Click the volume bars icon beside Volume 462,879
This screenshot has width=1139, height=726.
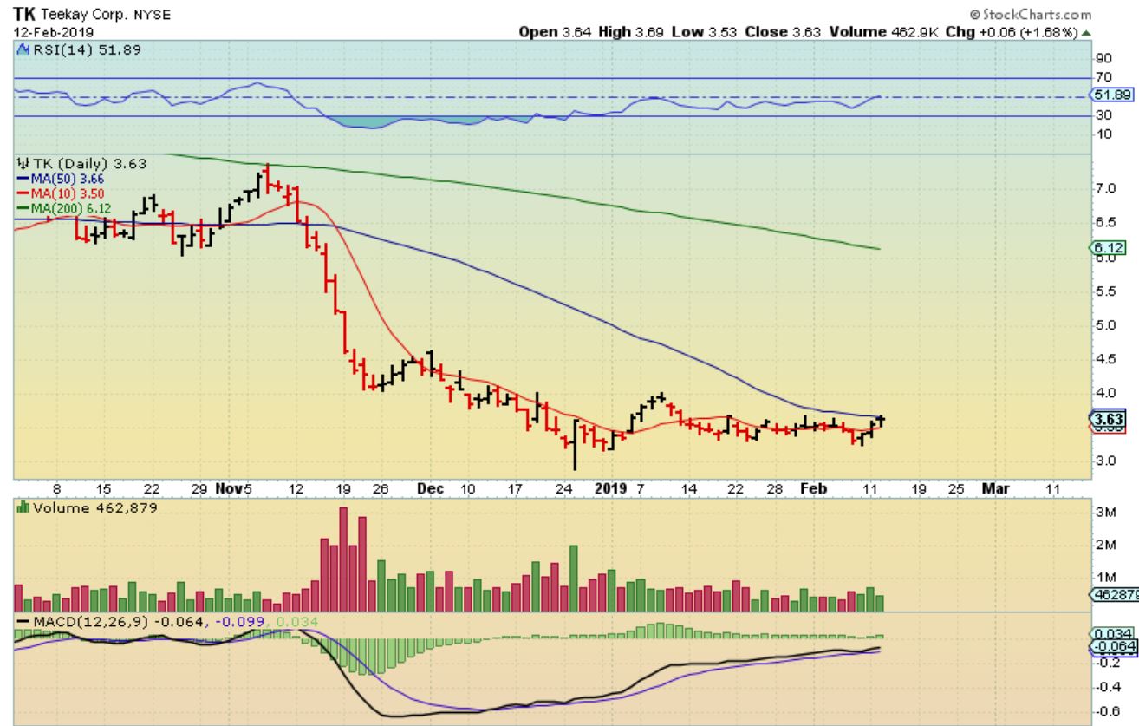point(22,508)
